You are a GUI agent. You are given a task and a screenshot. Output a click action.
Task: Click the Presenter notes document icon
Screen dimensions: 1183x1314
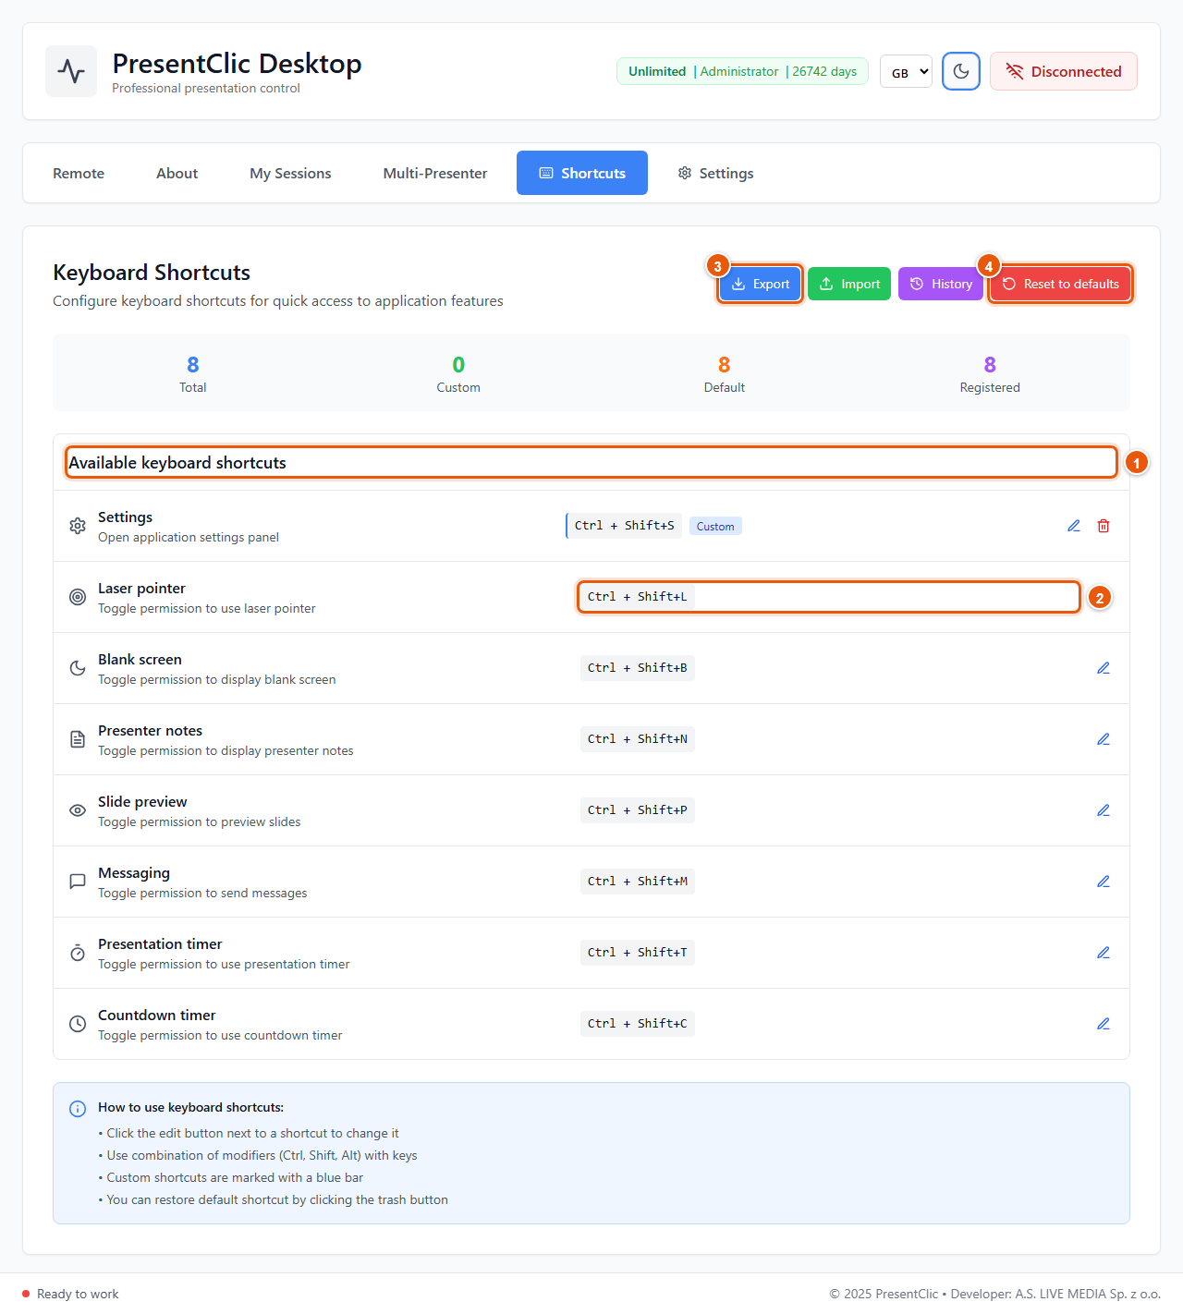coord(78,739)
